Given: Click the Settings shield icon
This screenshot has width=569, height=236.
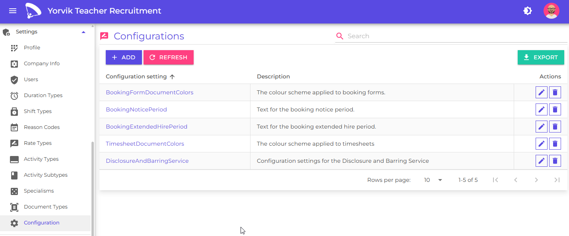Looking at the screenshot, I should 6,32.
